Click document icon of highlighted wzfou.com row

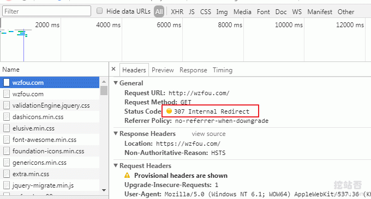pyautogui.click(x=7, y=83)
